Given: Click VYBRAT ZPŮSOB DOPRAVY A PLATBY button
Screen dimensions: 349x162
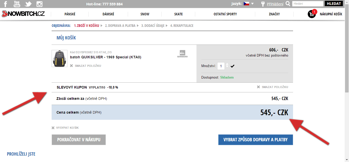Looking at the screenshot, I should (x=255, y=140).
